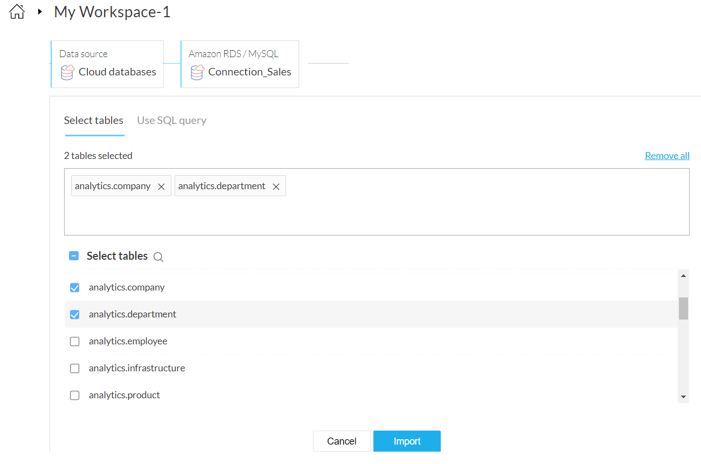Enable the analytics.infrastructure checkbox
The image size is (701, 464).
[x=75, y=369]
